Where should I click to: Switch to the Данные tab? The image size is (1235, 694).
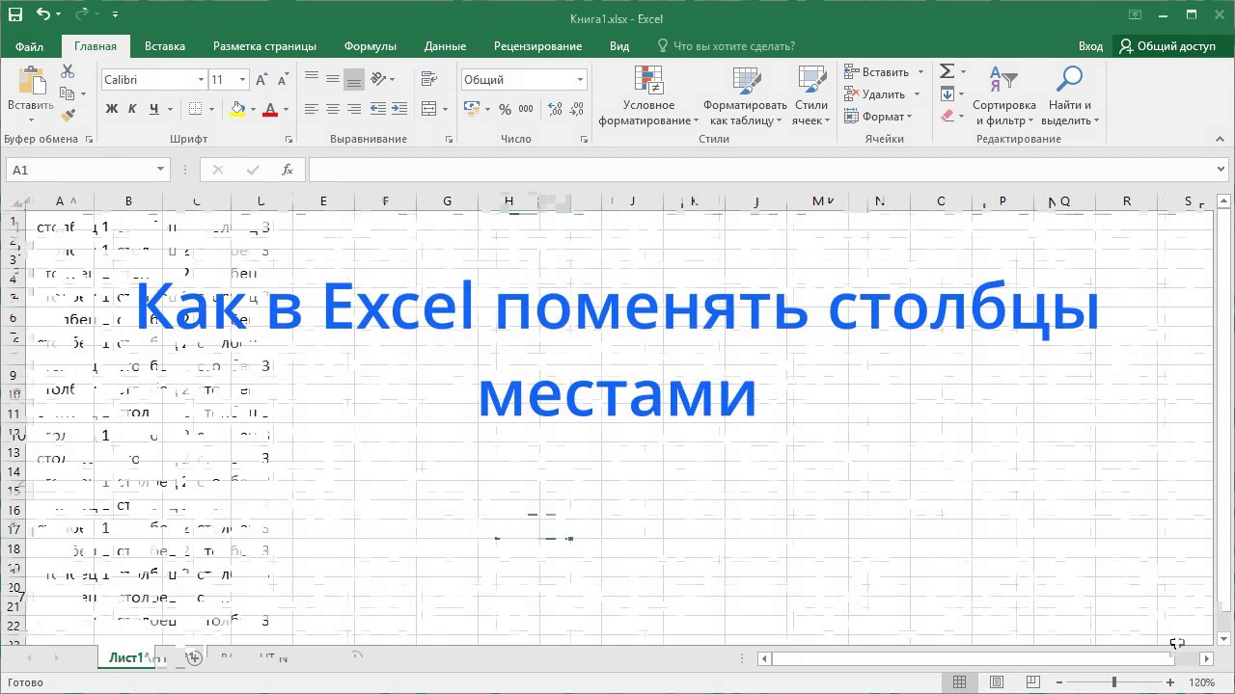pos(445,45)
